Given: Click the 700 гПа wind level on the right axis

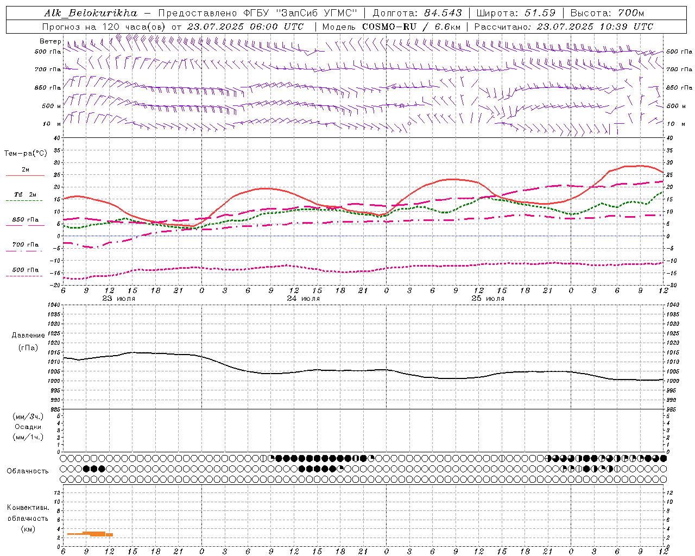Looking at the screenshot, I should point(679,69).
